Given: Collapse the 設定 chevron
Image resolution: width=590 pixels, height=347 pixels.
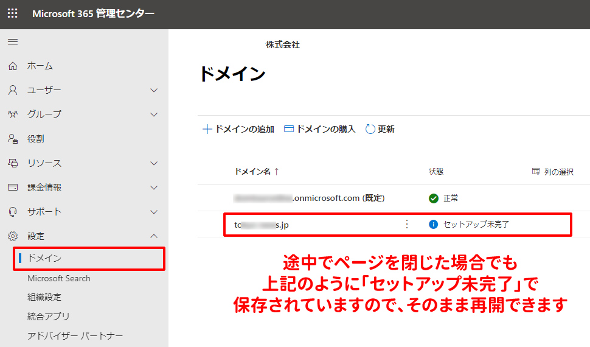Looking at the screenshot, I should [154, 236].
